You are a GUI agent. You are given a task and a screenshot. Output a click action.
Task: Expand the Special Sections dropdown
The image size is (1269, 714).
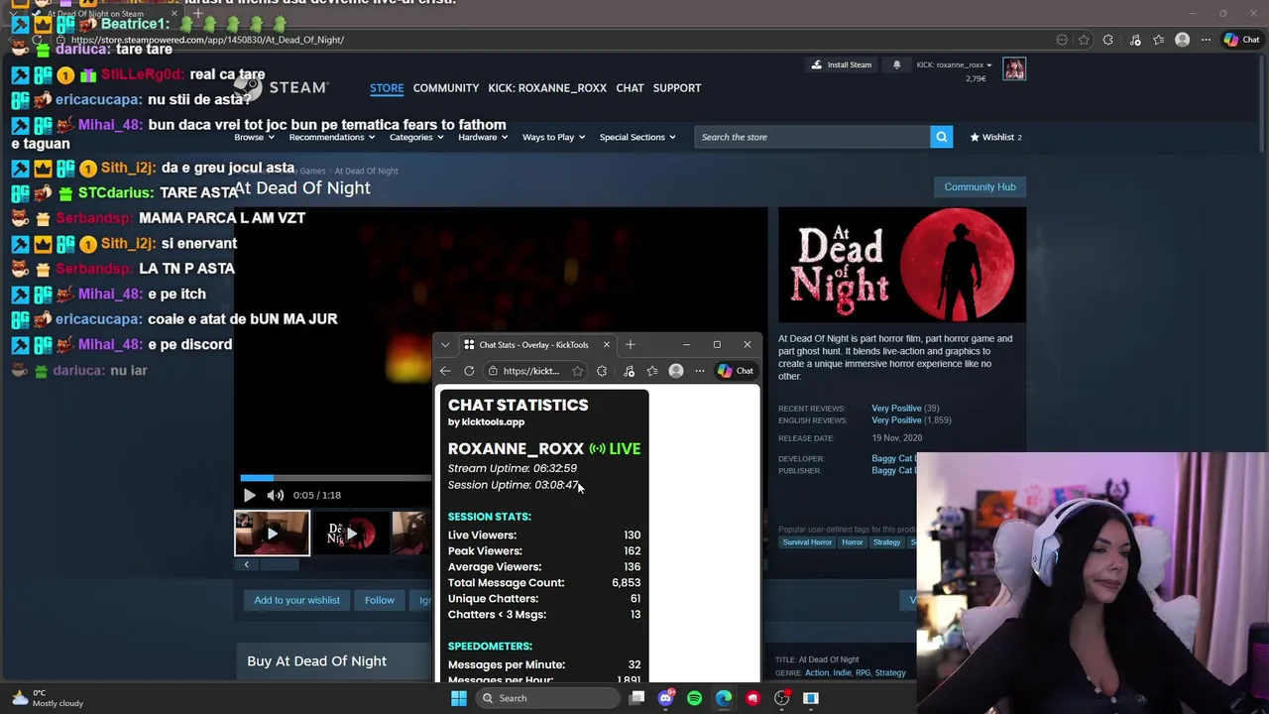636,137
